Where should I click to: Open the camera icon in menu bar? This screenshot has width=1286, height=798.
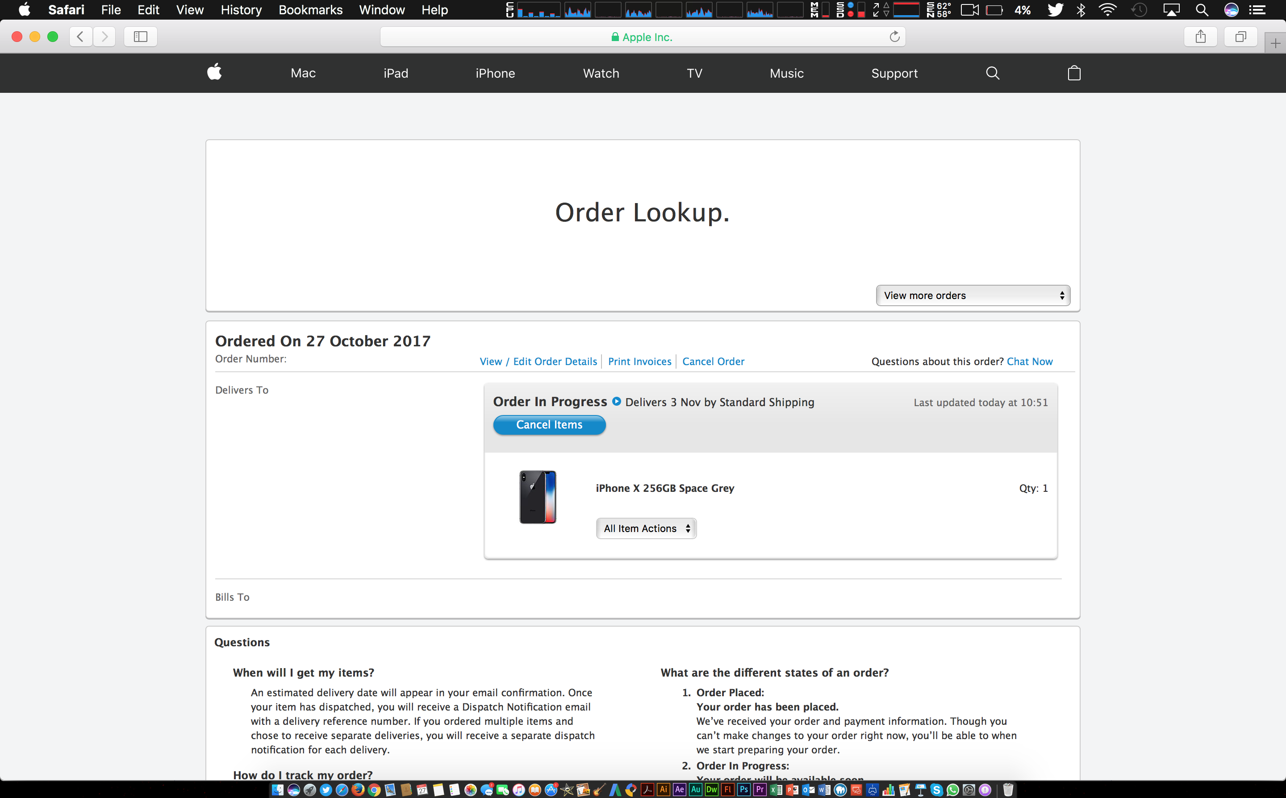[969, 9]
